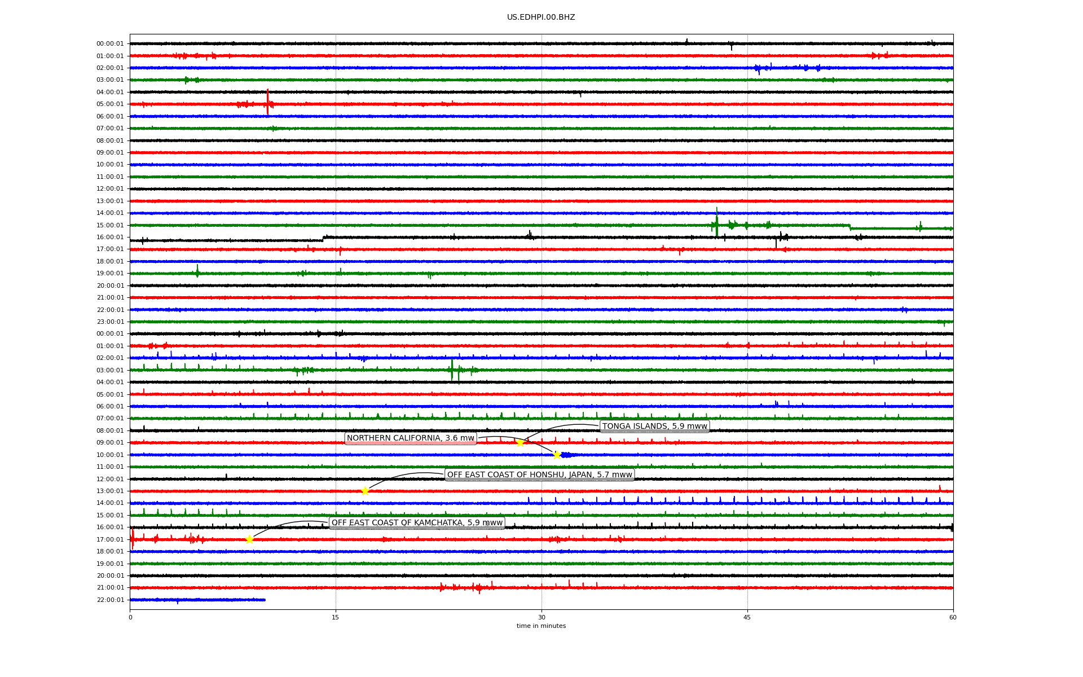Click the Northern California earthquake star marker
1083x677 pixels.
tap(557, 455)
